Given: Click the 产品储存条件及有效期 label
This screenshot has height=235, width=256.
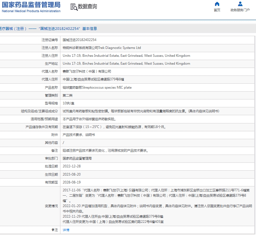Looking at the screenshot, I should tap(42, 127).
